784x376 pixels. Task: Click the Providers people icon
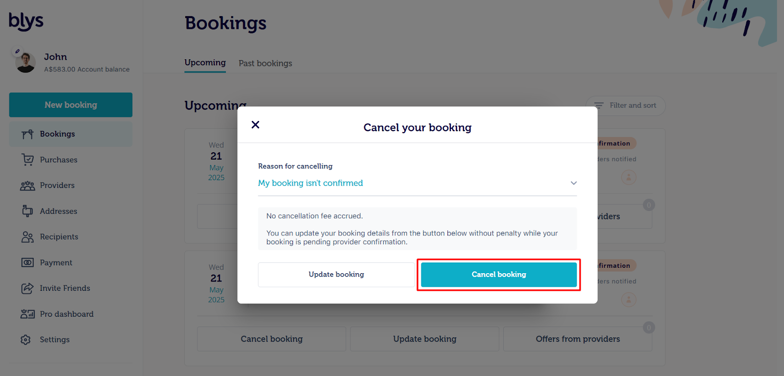point(27,186)
